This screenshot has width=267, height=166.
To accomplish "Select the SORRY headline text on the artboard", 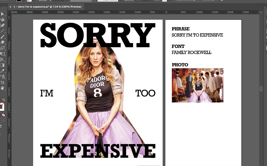I will tap(97, 35).
